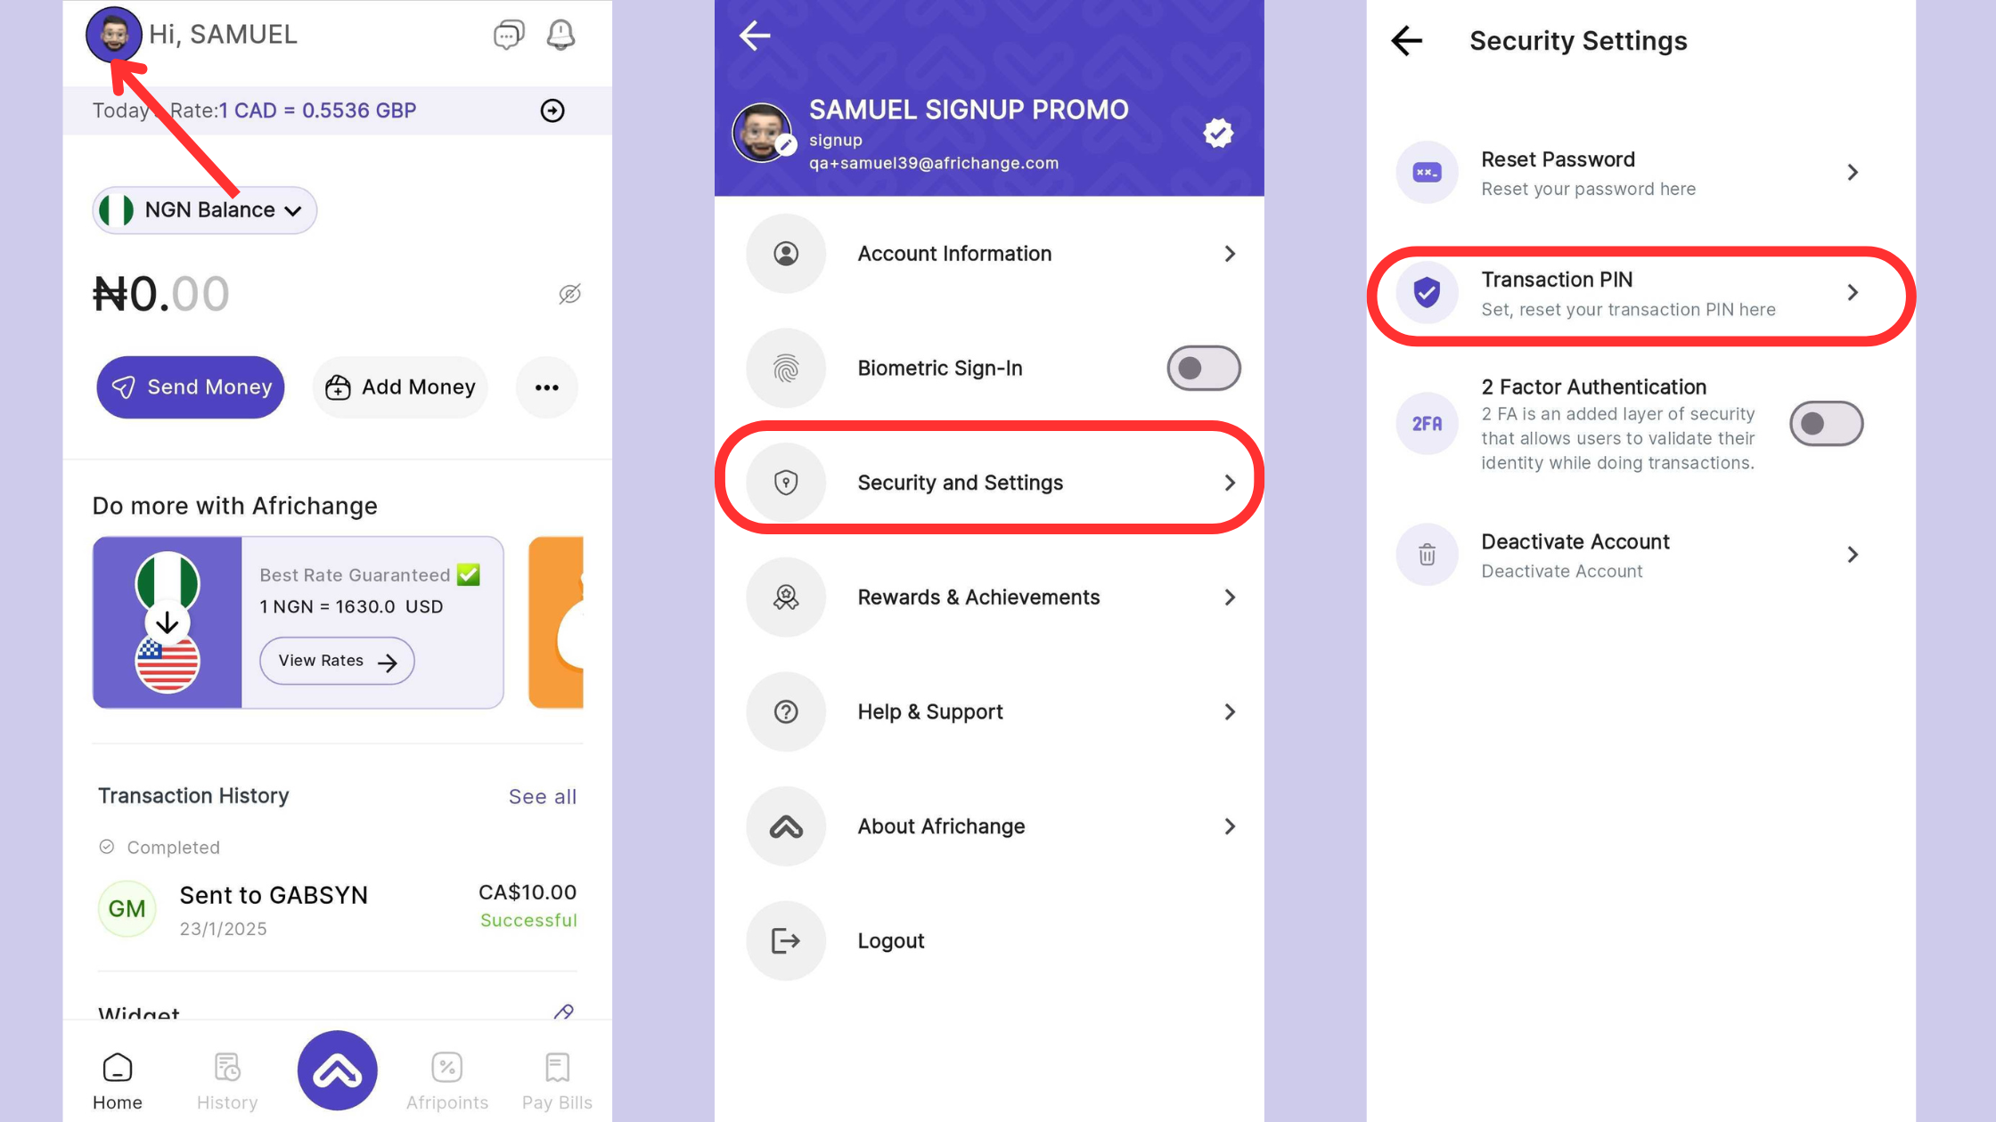Expand the Transaction PIN chevron
This screenshot has width=1996, height=1122.
[x=1853, y=293]
